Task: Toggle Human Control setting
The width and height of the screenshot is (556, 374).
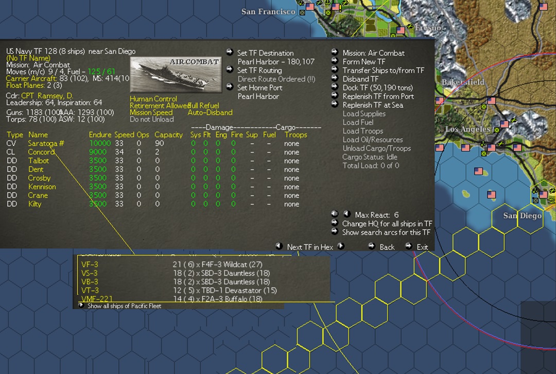Action: (153, 99)
